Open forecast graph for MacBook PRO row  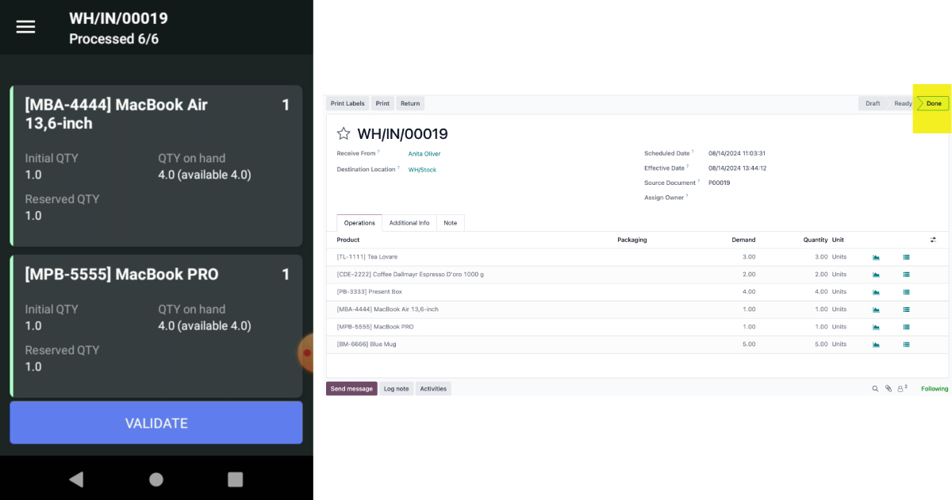875,326
